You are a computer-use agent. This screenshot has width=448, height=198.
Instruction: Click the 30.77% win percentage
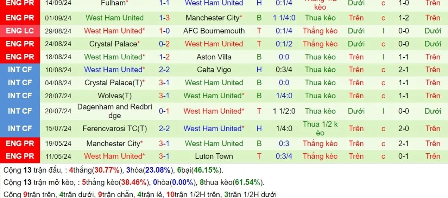point(108,170)
